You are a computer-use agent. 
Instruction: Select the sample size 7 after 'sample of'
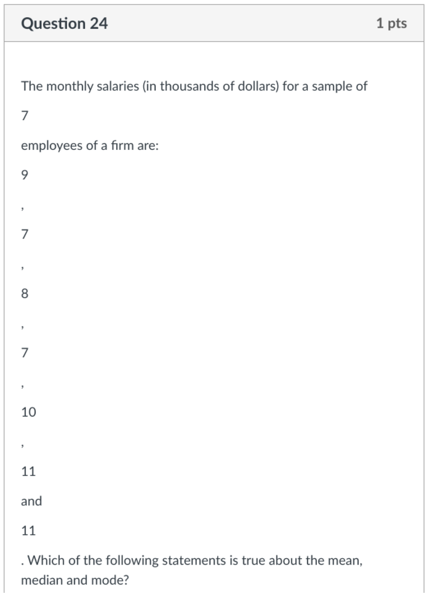tap(25, 116)
